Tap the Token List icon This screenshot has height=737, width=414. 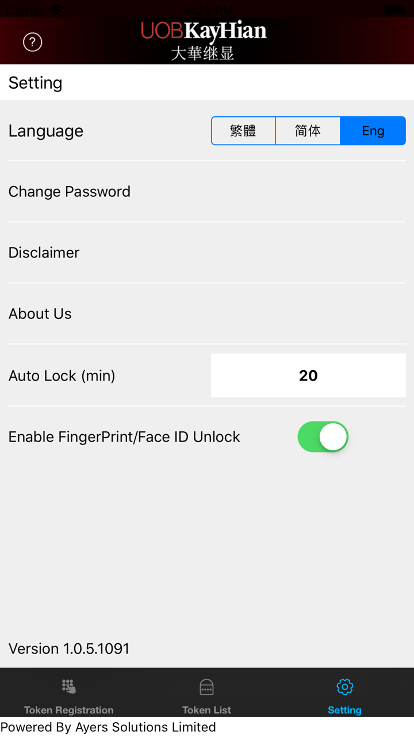click(x=206, y=686)
